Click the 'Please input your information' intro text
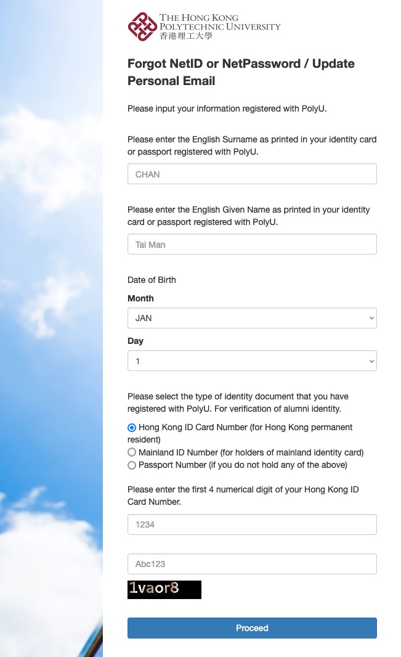The image size is (401, 657). pyautogui.click(x=227, y=108)
